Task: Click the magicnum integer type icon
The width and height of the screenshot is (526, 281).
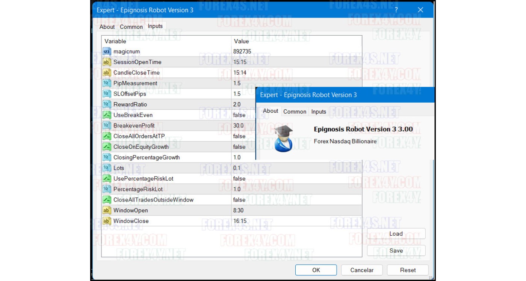Action: tap(107, 51)
